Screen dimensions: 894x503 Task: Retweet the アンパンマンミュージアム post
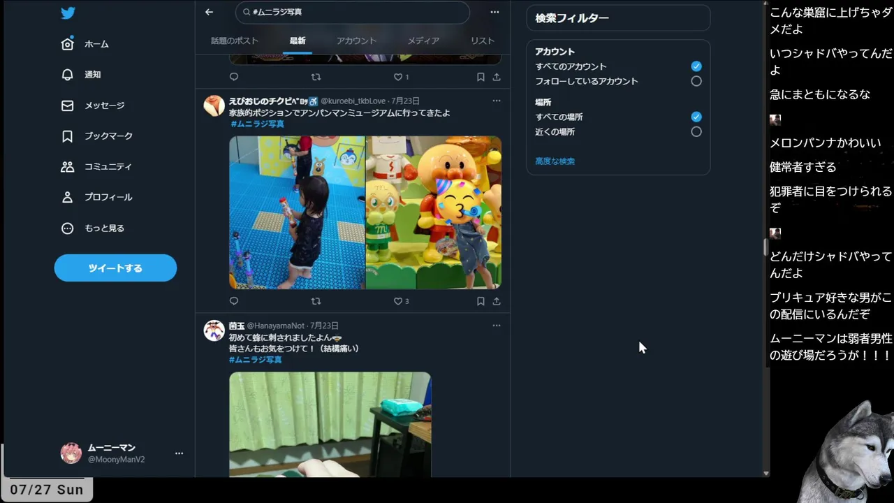point(316,301)
